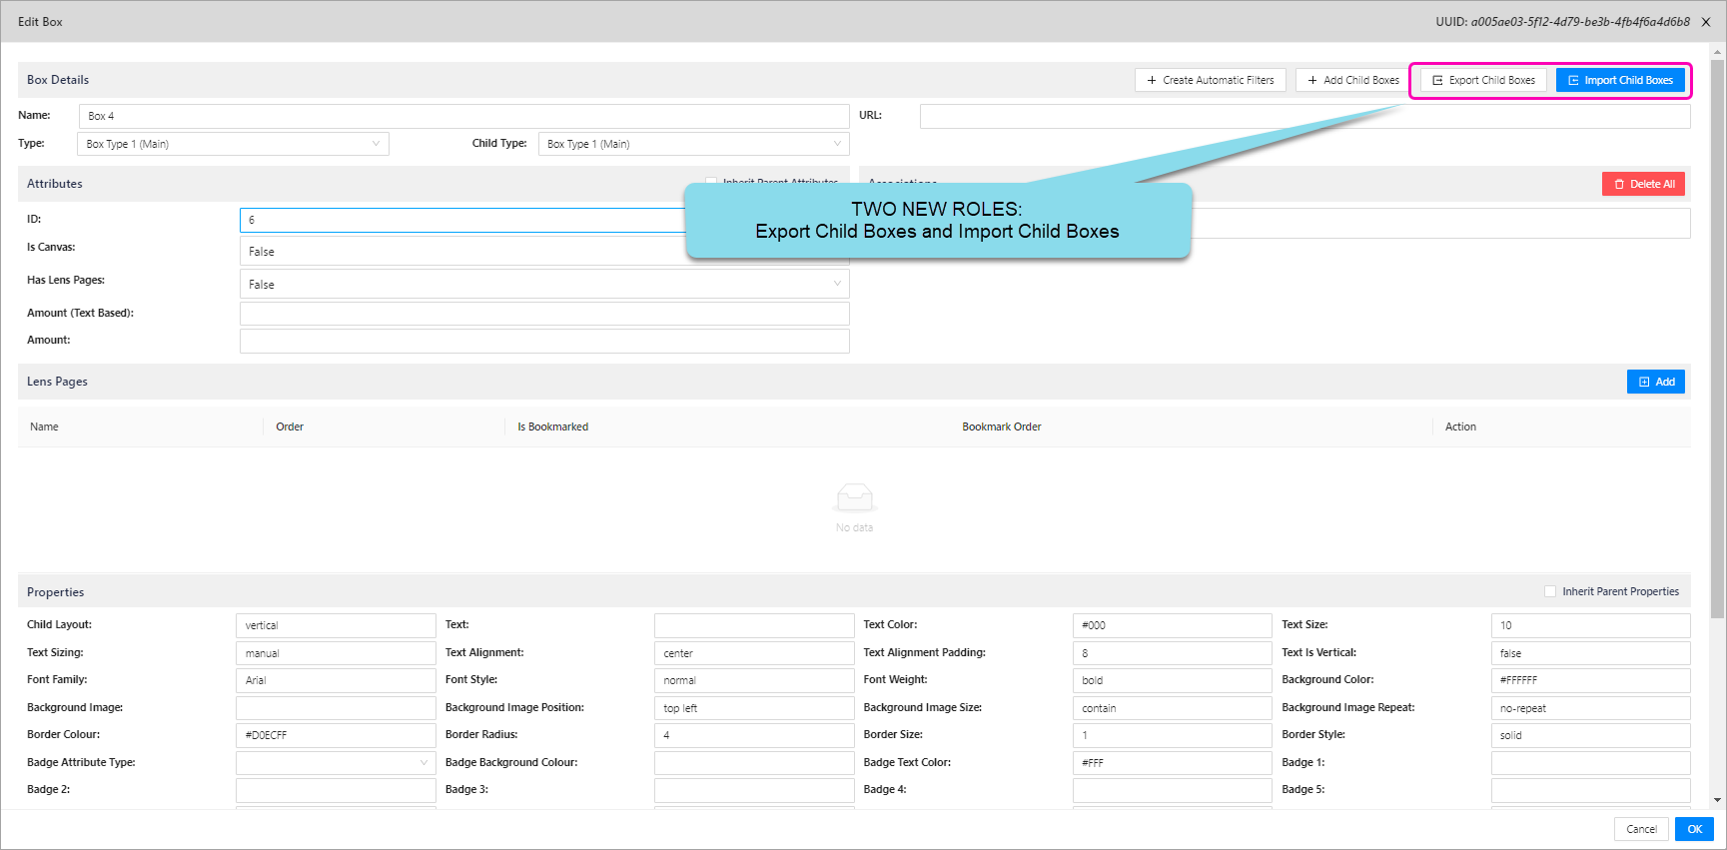
Task: Edit the Text property field
Action: [x=754, y=625]
